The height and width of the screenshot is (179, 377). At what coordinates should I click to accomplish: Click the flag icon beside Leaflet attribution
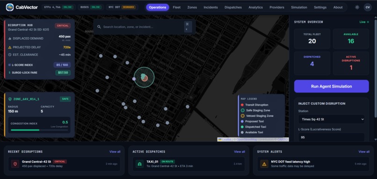coord(220,140)
